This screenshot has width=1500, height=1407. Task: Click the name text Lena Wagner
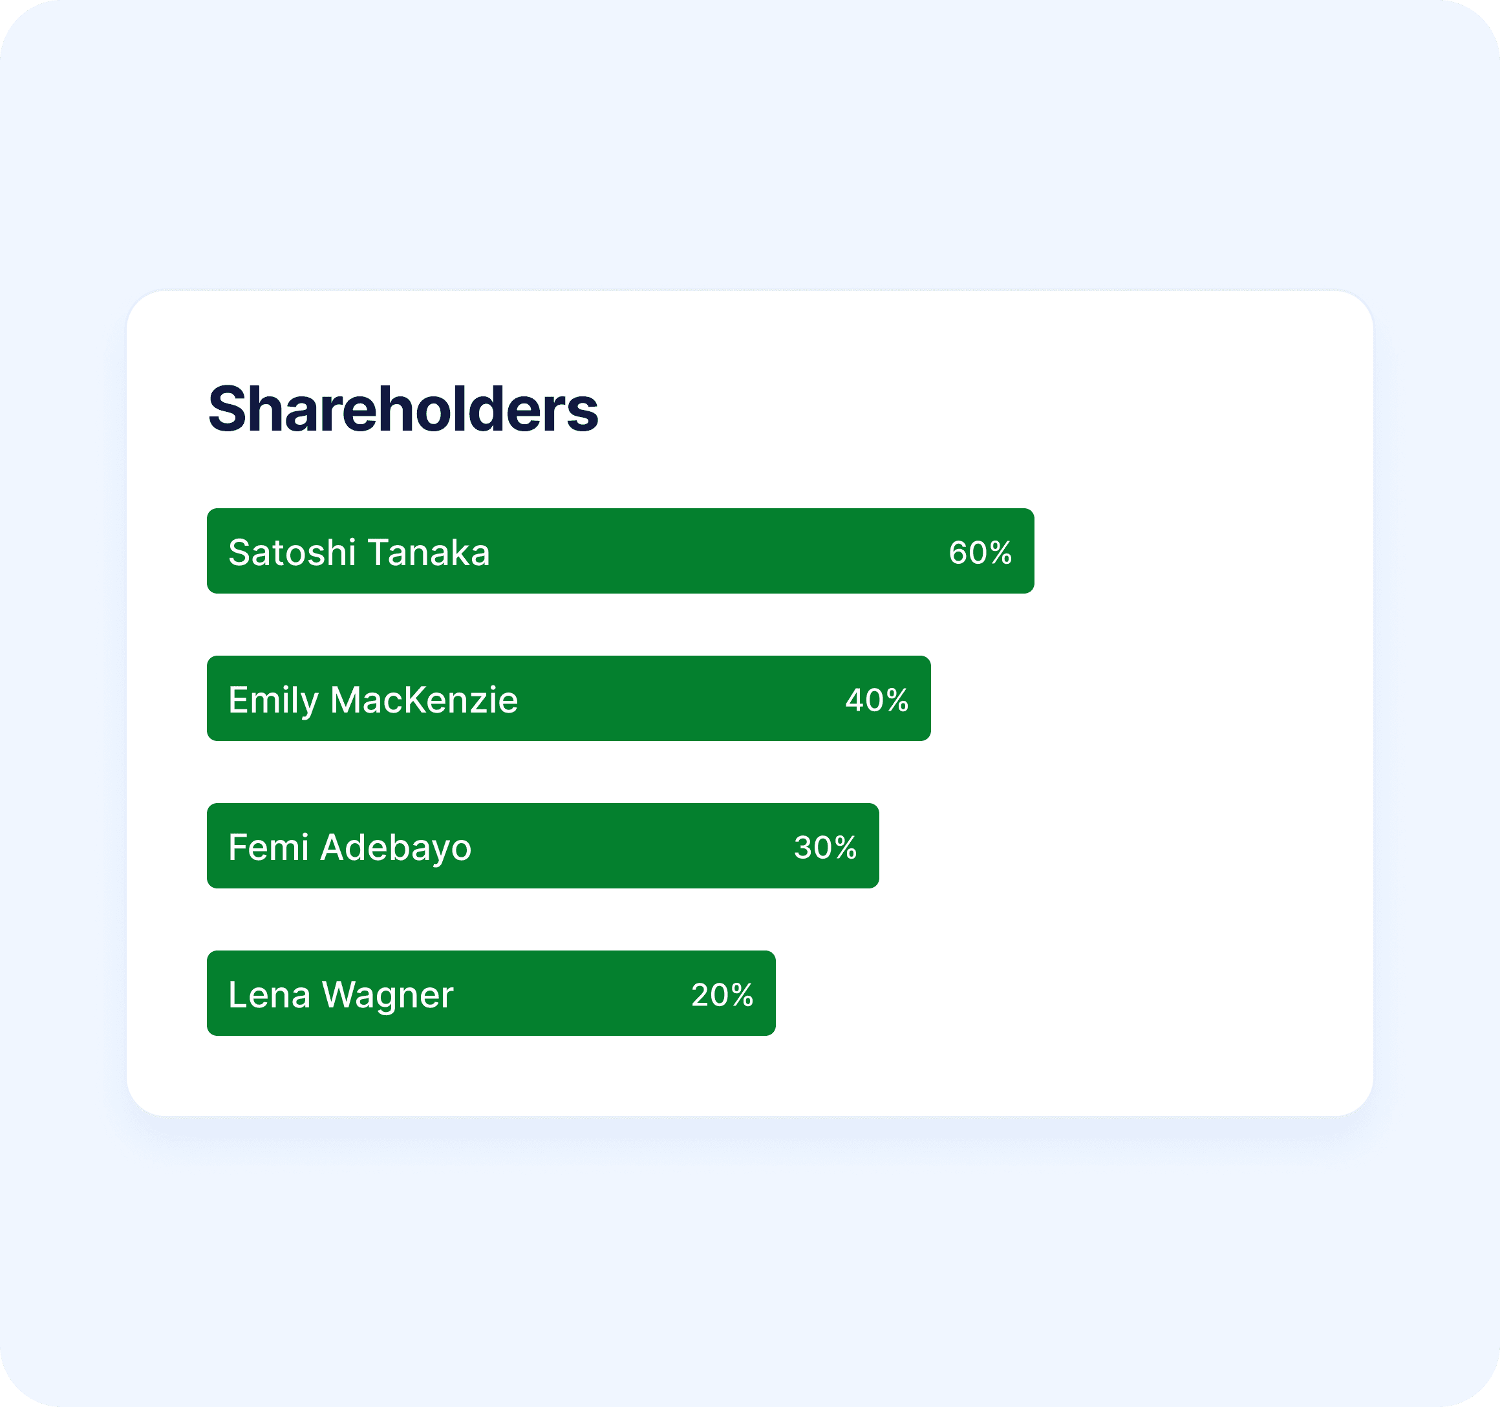pyautogui.click(x=341, y=995)
